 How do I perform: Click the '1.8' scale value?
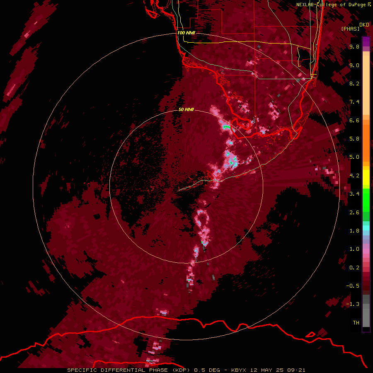pyautogui.click(x=354, y=231)
